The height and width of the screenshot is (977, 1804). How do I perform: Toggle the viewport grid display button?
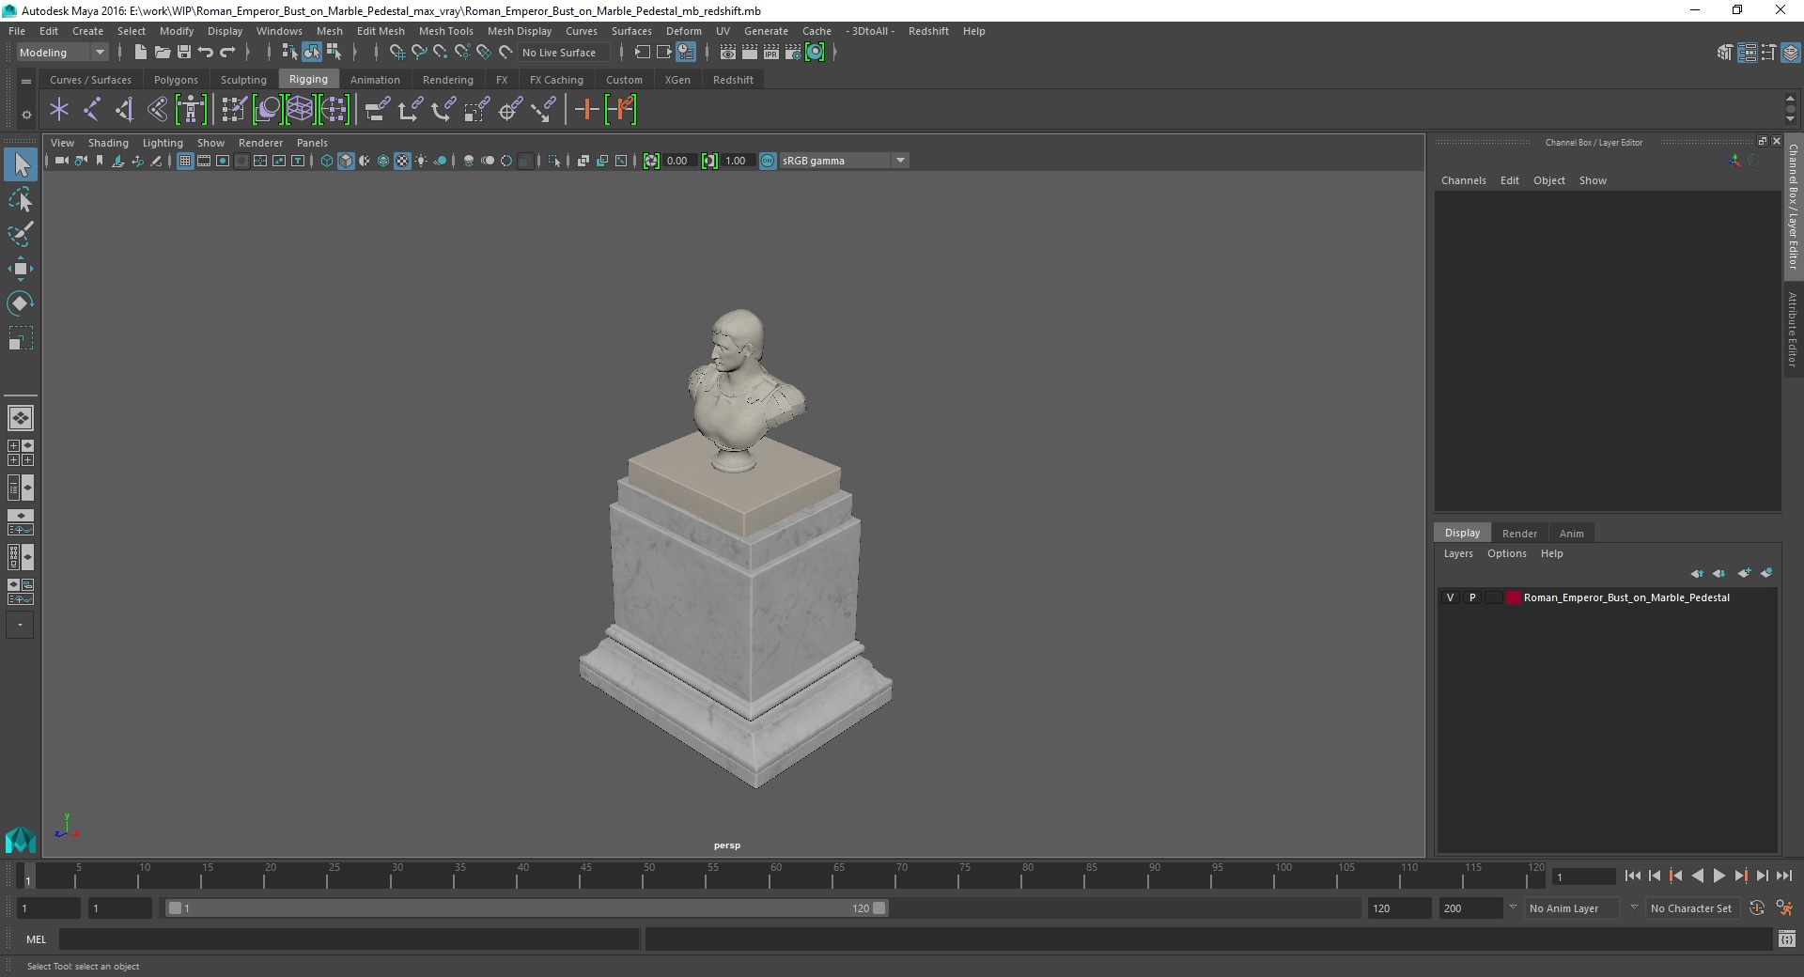coord(185,161)
